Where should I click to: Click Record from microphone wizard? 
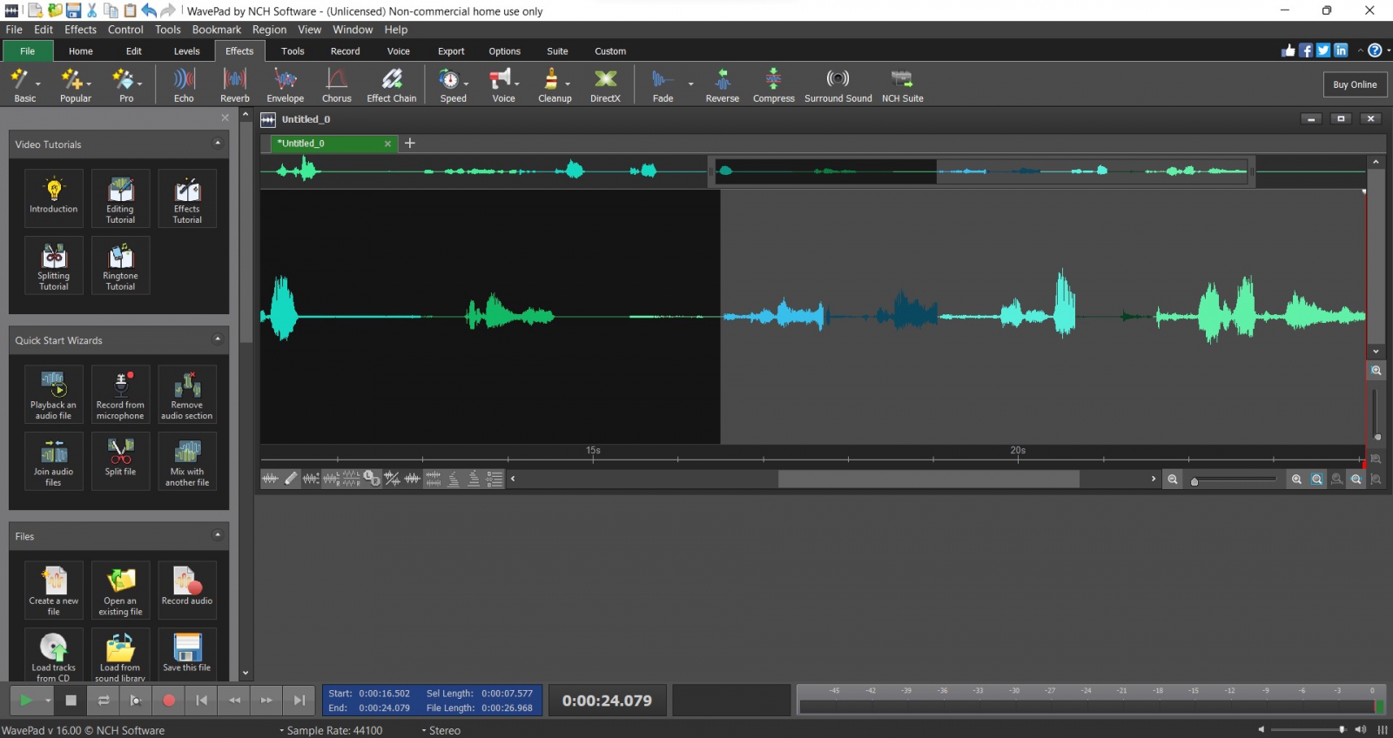120,394
